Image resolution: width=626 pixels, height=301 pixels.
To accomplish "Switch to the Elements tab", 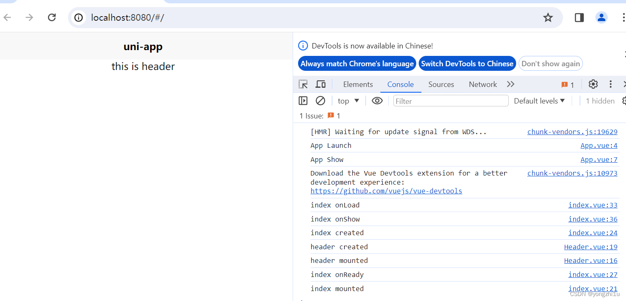I will (x=358, y=84).
